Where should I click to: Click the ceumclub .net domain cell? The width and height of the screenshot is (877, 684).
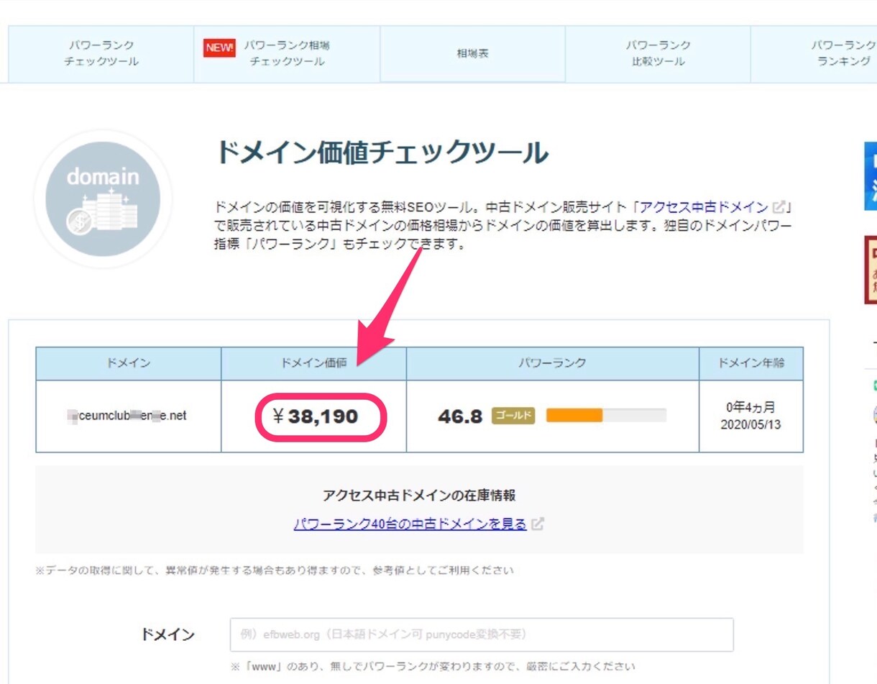coord(129,416)
